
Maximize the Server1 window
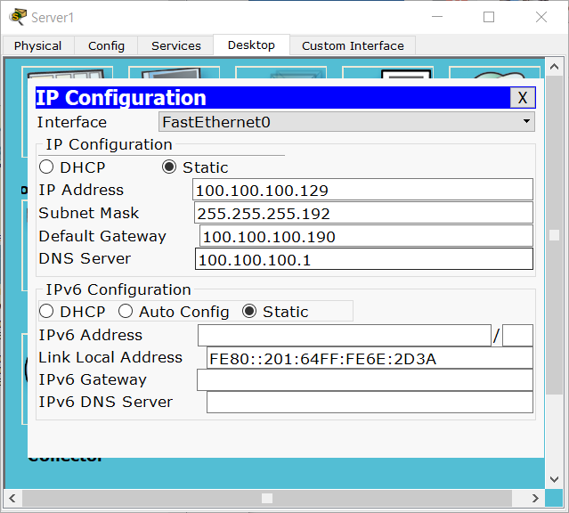tap(489, 17)
